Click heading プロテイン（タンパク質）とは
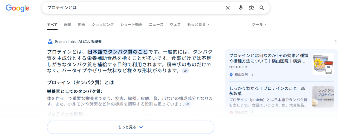Screen dimensions: 342x135 pyautogui.click(x=80, y=83)
